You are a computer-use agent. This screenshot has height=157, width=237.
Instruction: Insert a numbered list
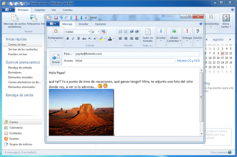pos(120,32)
